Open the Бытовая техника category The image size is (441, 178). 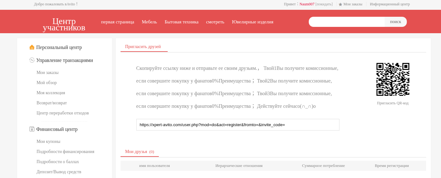(x=182, y=22)
